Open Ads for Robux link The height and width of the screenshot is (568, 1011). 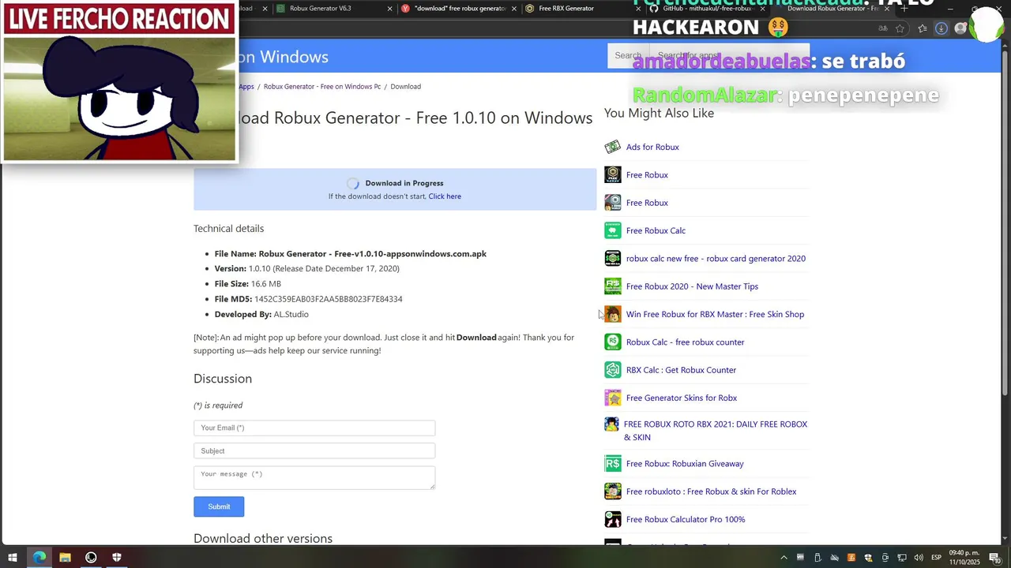[x=652, y=147]
